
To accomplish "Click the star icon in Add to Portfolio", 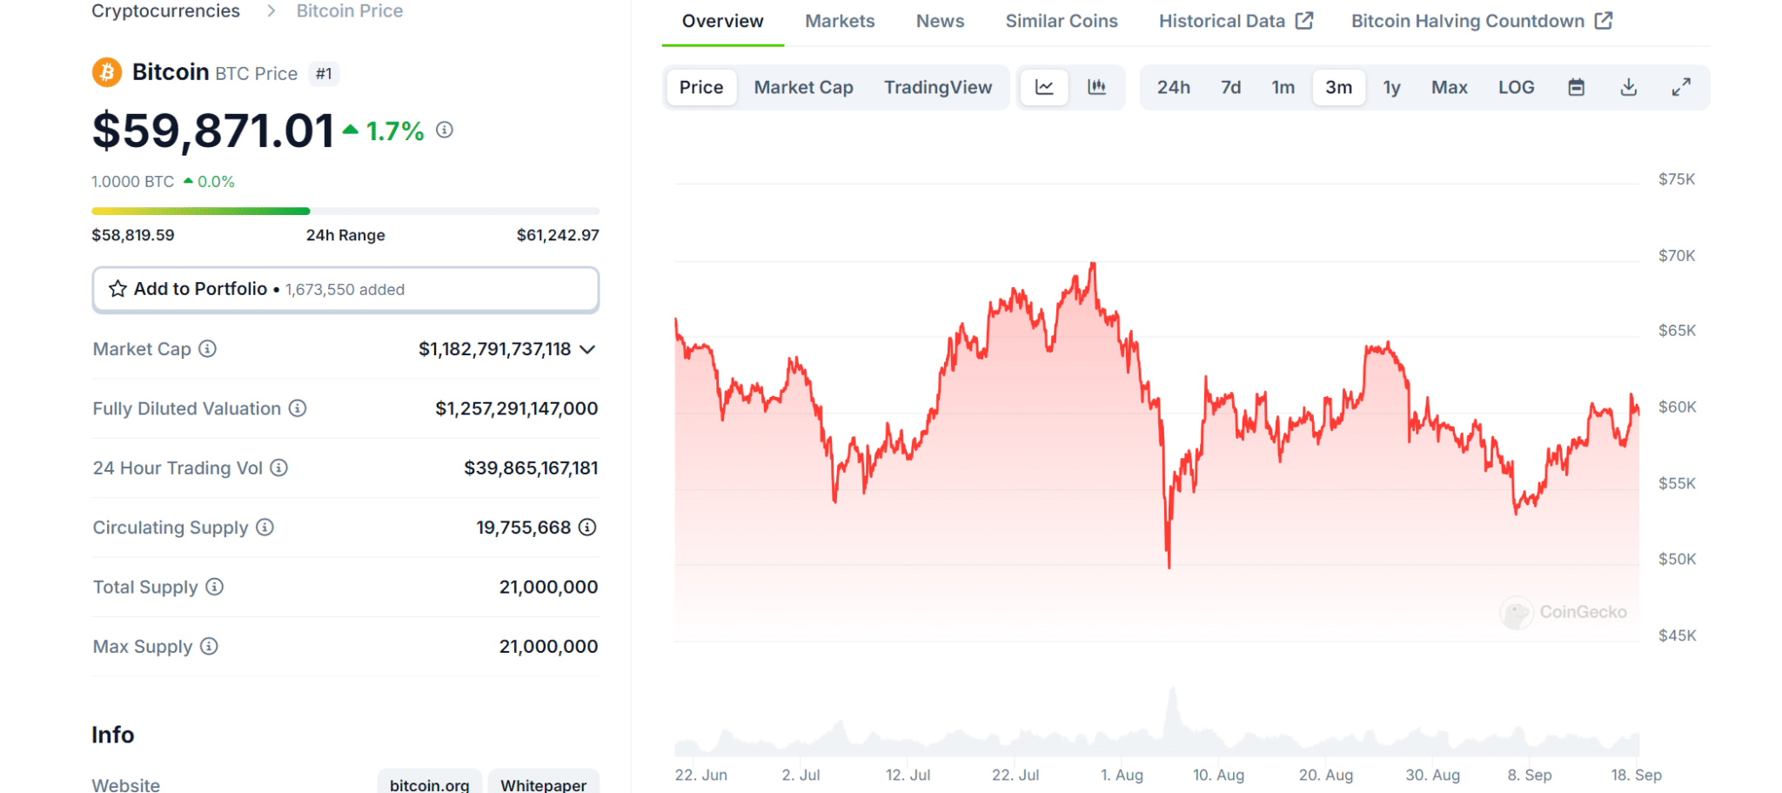I will coord(117,289).
